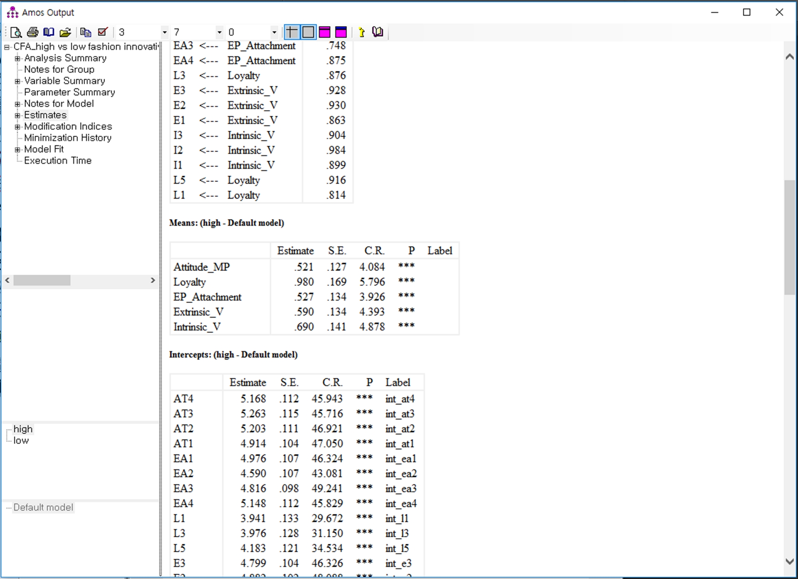Click the printer icon to print output
Image resolution: width=798 pixels, height=579 pixels.
click(32, 32)
